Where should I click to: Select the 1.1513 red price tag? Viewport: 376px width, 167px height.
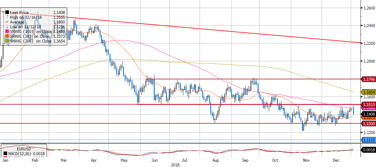tap(369, 104)
